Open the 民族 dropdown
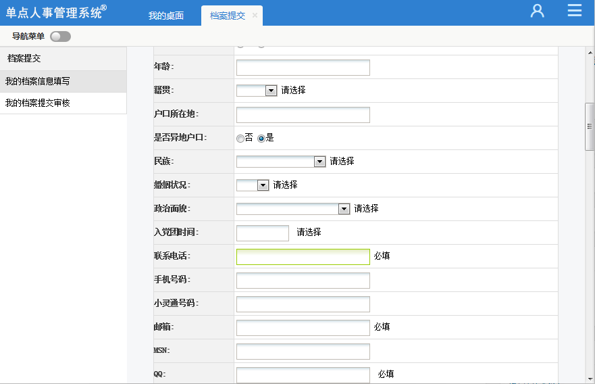 tap(281, 162)
